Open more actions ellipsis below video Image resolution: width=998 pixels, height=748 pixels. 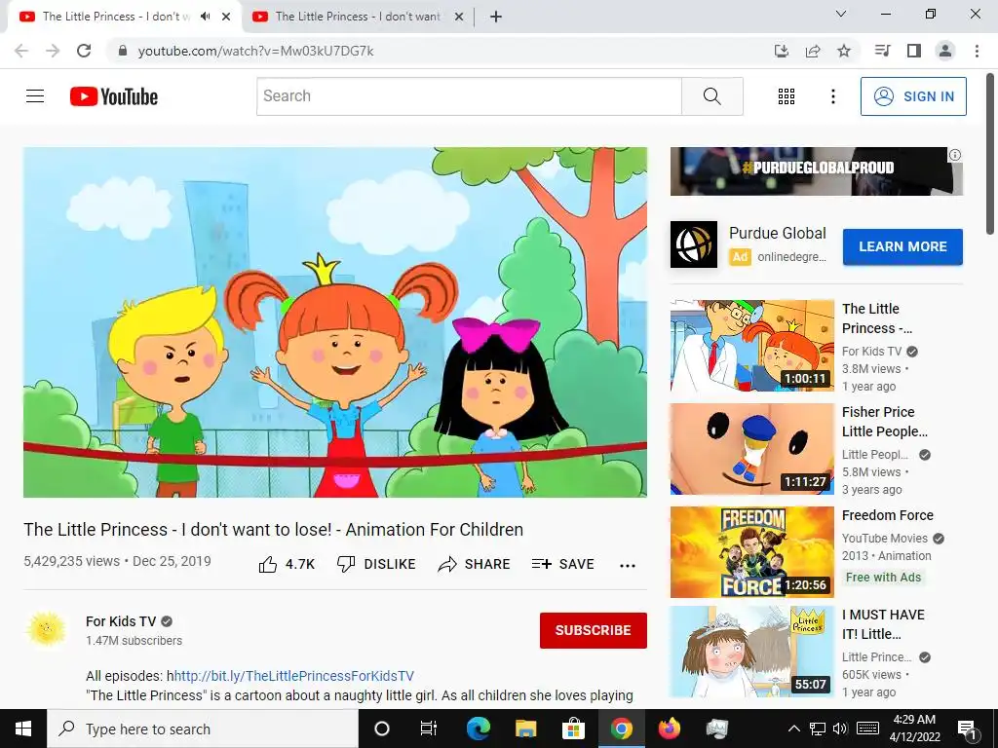(x=628, y=566)
